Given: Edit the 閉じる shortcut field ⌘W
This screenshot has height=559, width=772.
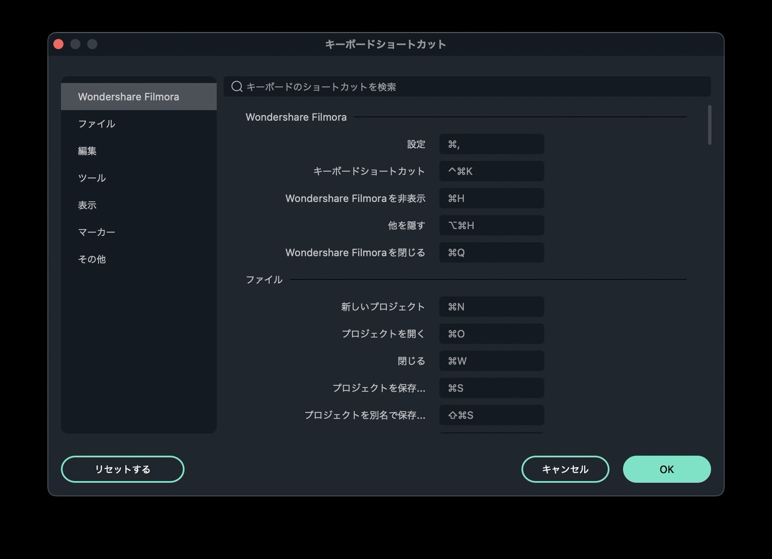Looking at the screenshot, I should pos(492,361).
